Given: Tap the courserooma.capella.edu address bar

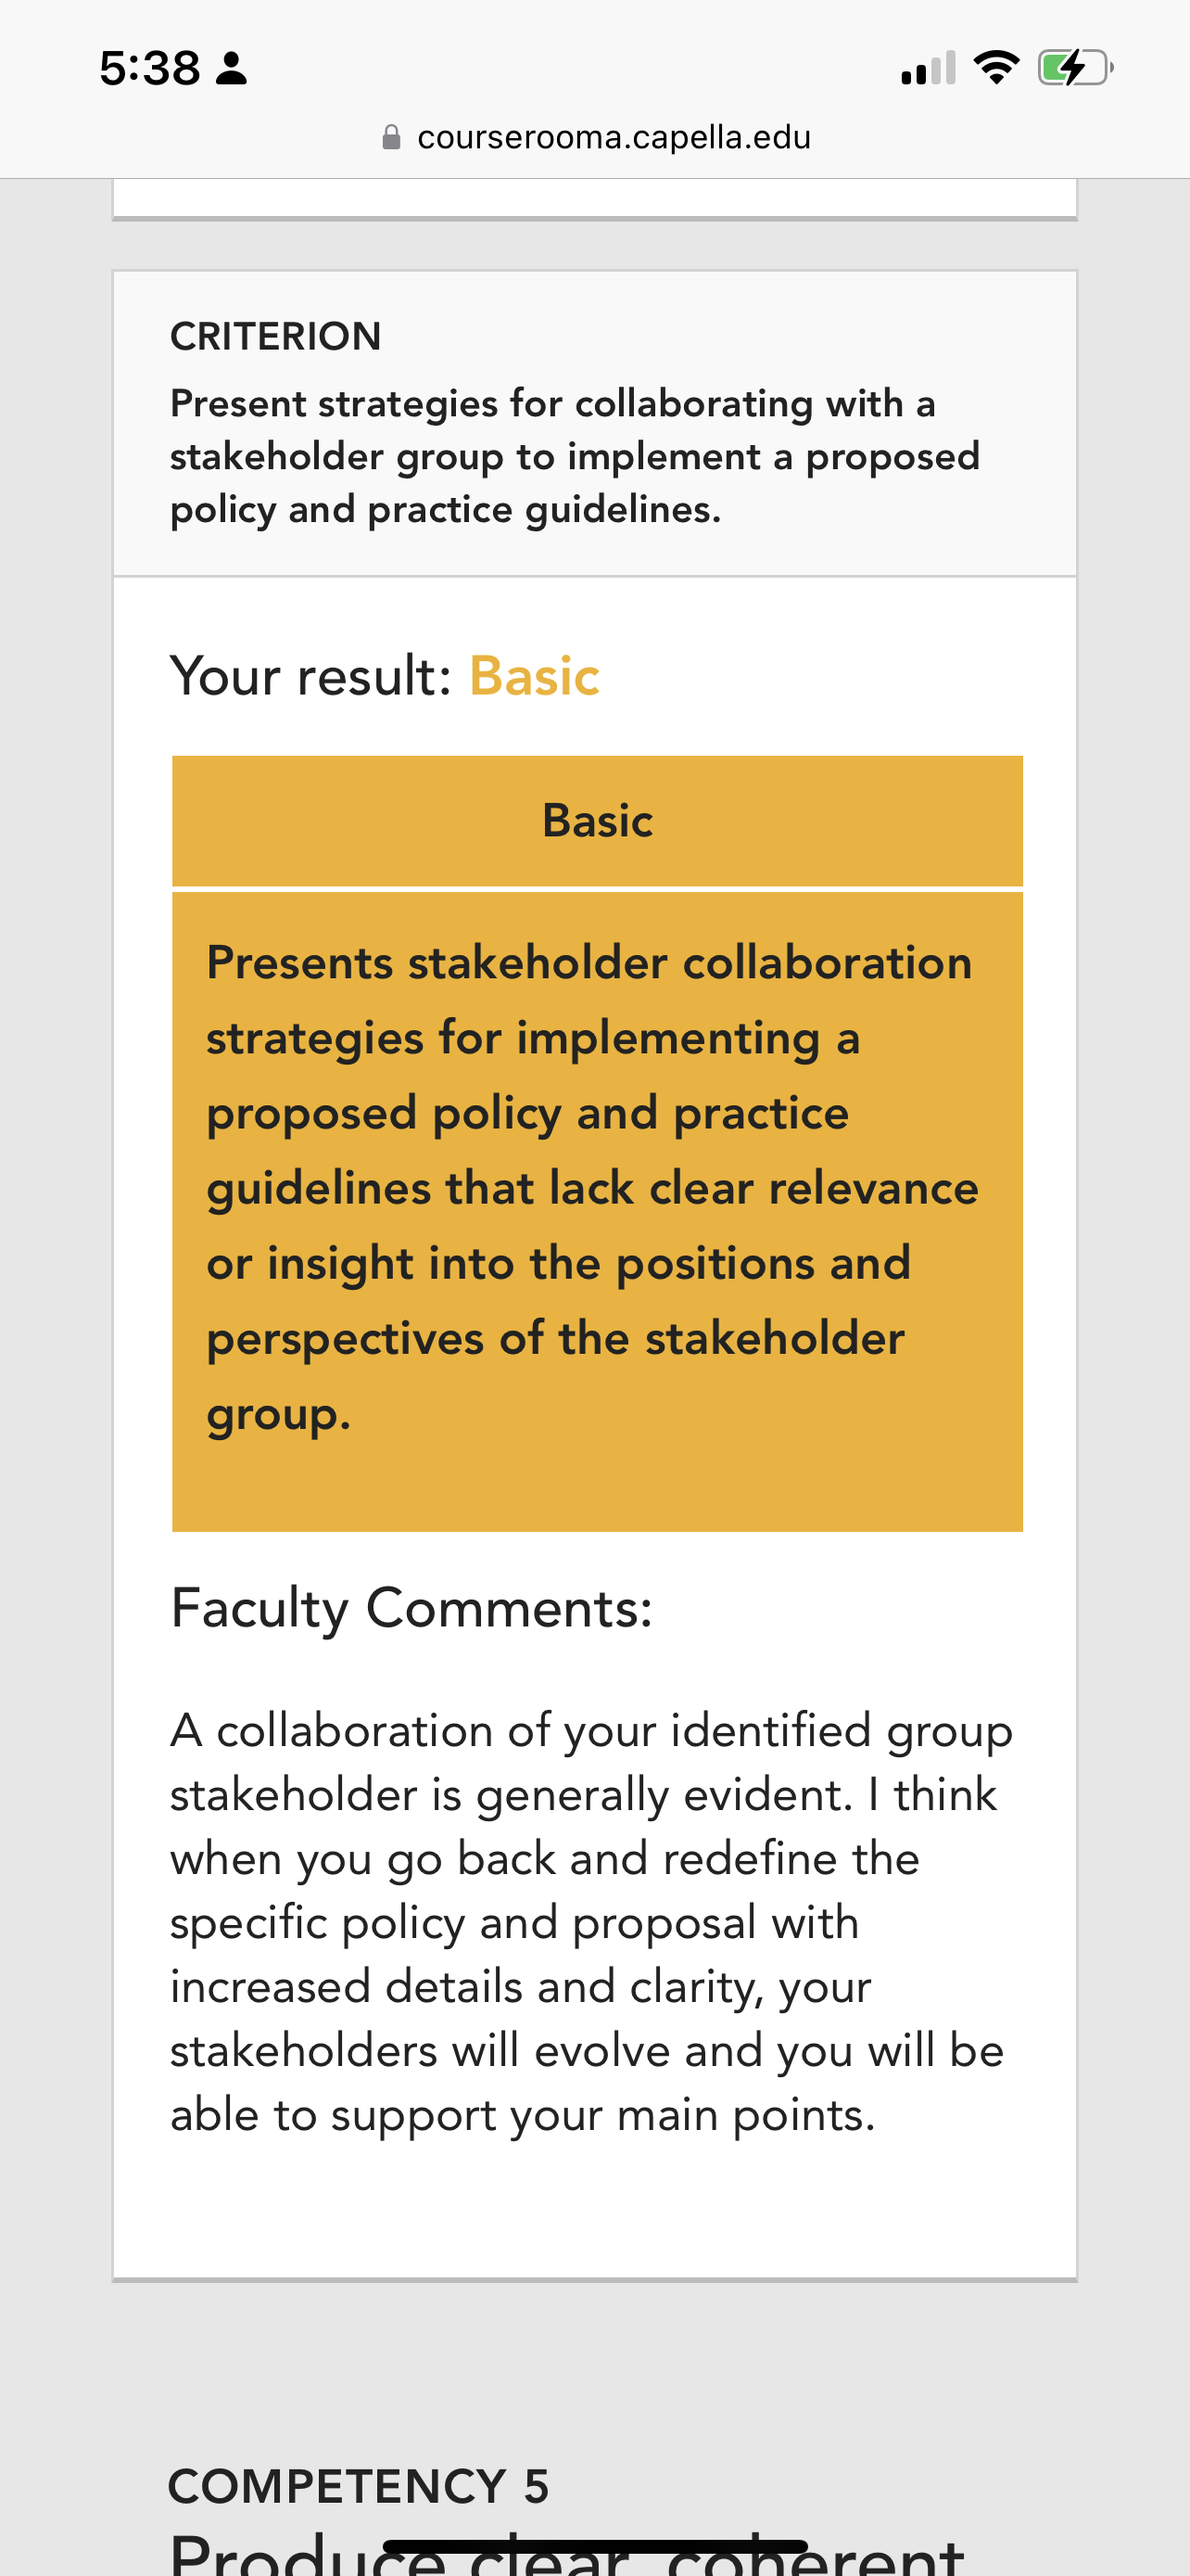Looking at the screenshot, I should click(597, 137).
